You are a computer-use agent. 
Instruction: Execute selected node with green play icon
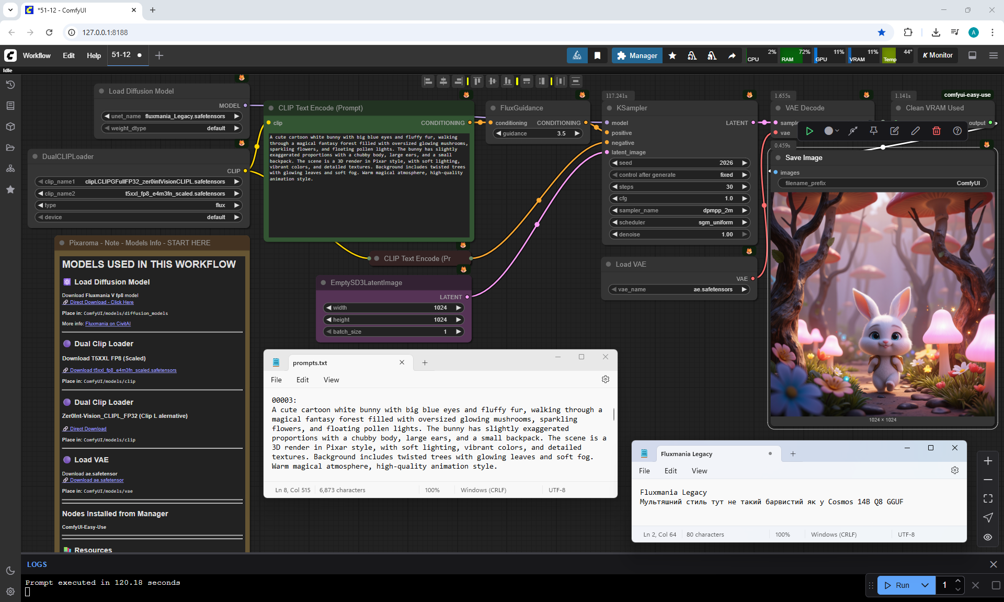[x=809, y=131]
